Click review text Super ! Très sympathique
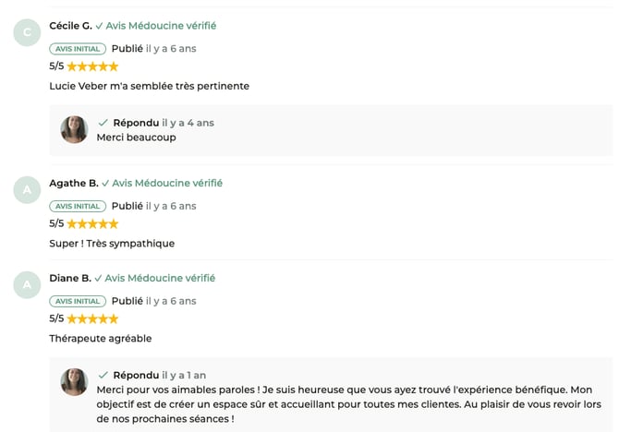Viewport: 619px width, 432px height. pyautogui.click(x=112, y=244)
